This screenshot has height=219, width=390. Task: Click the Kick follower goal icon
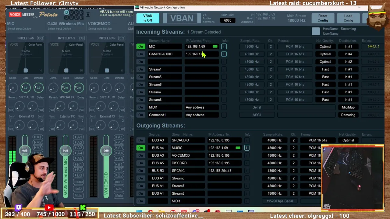(x=83, y=208)
